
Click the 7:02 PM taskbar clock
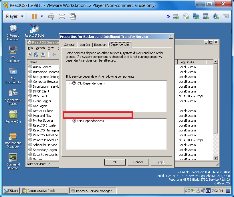pos(217,191)
